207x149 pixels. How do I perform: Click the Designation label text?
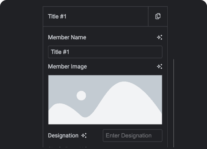63,136
